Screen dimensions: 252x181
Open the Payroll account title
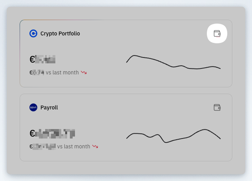(x=49, y=107)
